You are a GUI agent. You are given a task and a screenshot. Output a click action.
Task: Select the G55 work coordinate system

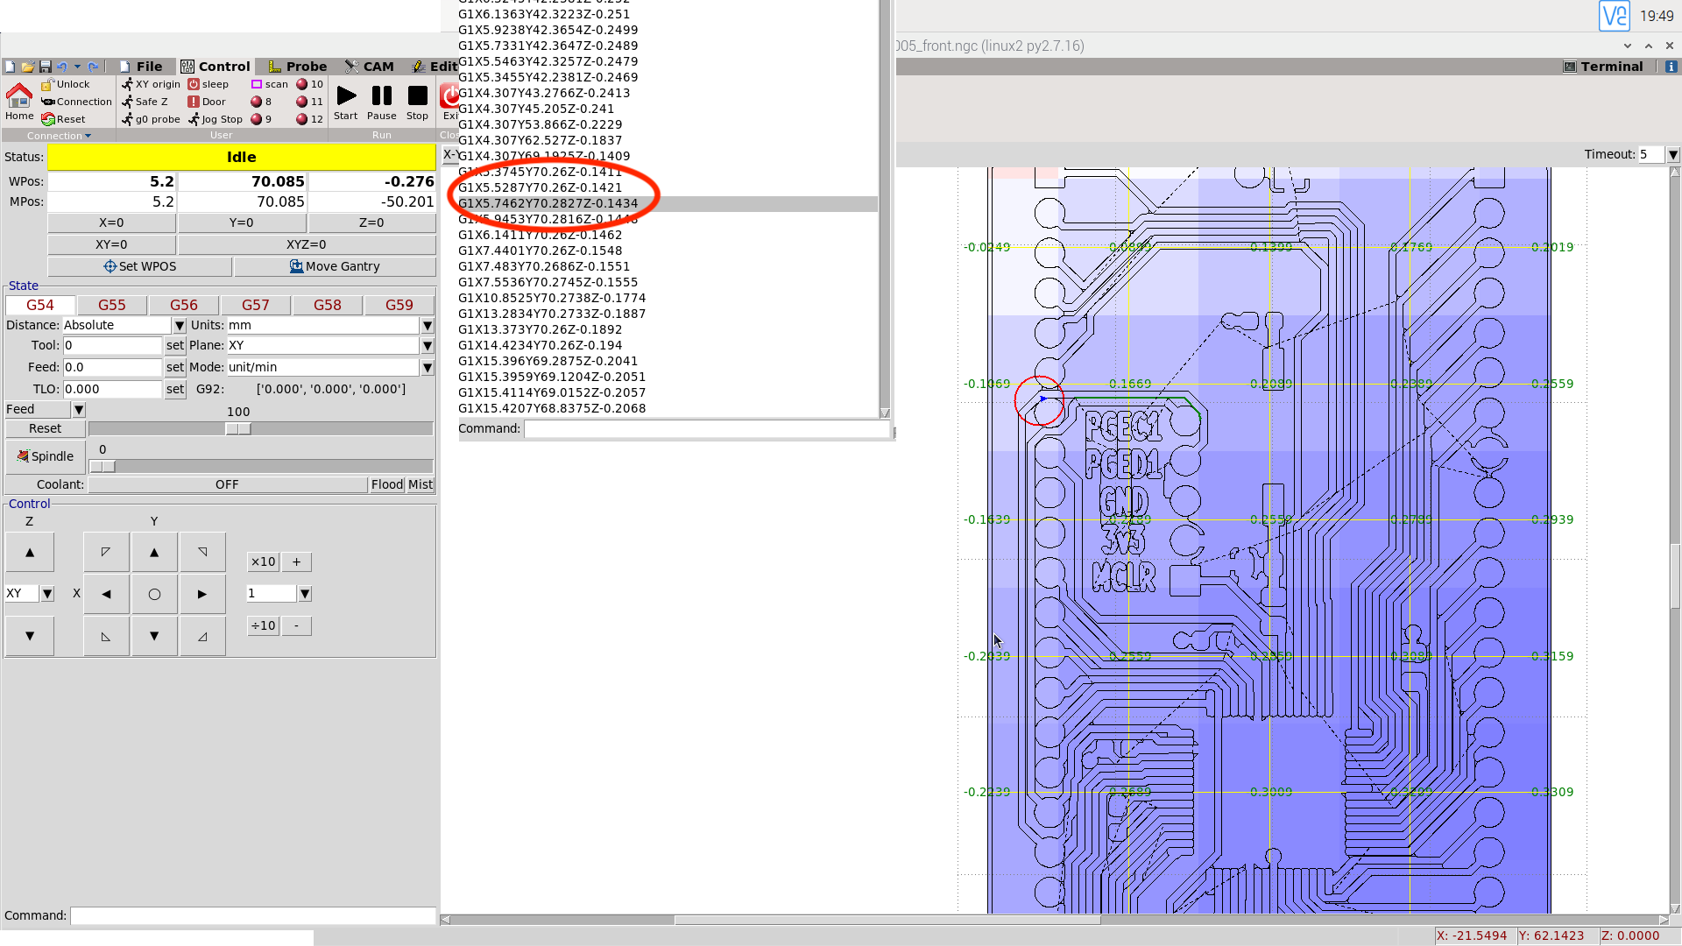pyautogui.click(x=111, y=305)
